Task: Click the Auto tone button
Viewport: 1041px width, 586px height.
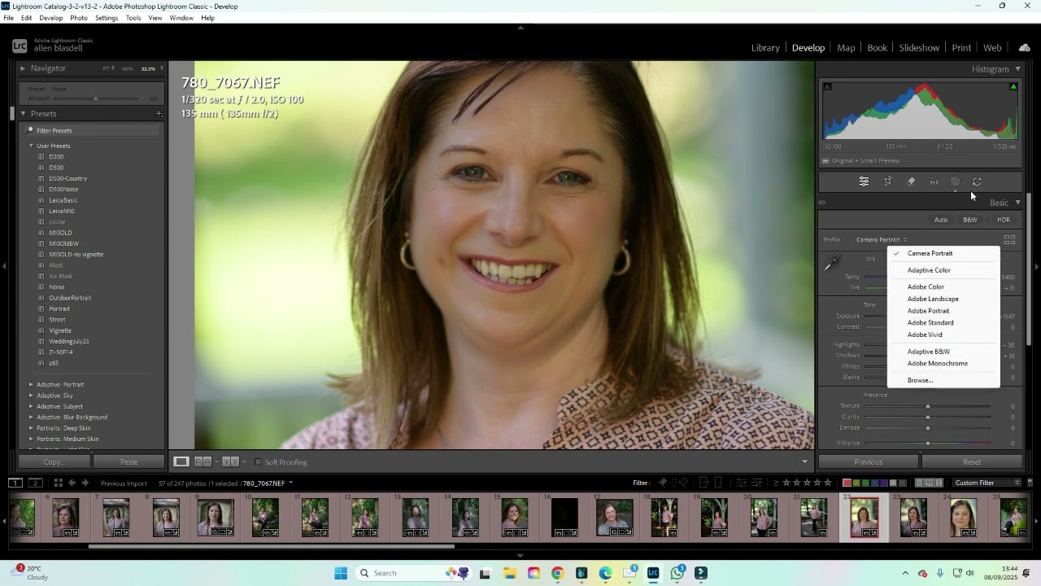Action: click(x=941, y=220)
